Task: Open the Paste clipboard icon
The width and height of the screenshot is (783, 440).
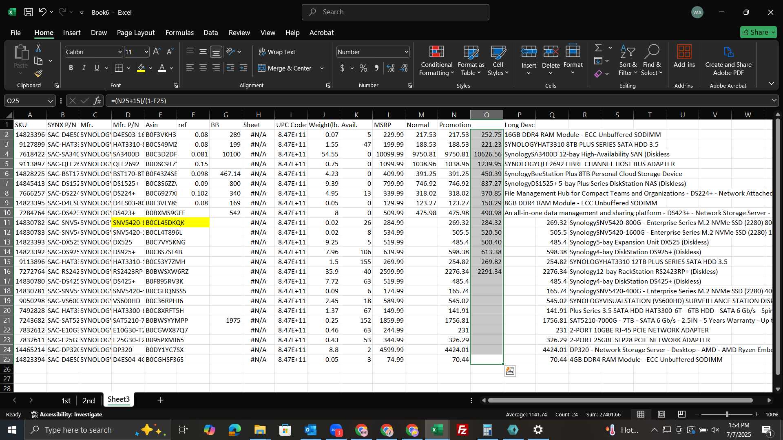Action: (21, 53)
